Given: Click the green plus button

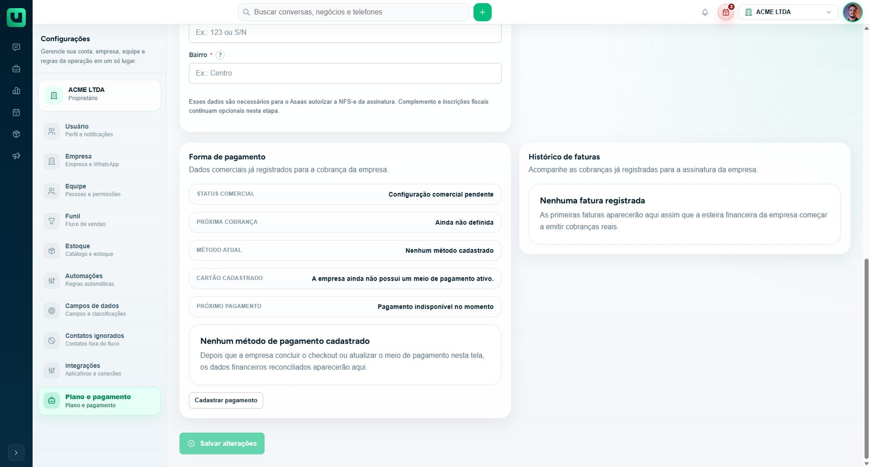Looking at the screenshot, I should tap(482, 12).
